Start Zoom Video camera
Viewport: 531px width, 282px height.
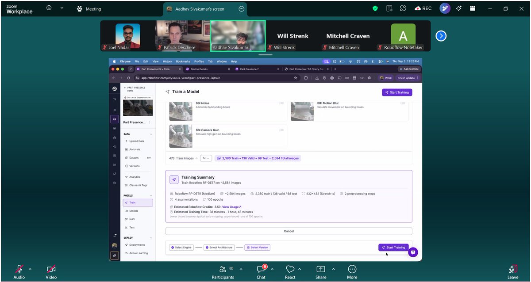pyautogui.click(x=51, y=272)
